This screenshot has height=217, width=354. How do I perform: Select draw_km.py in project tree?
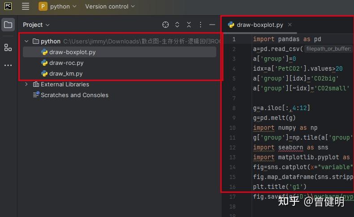(66, 74)
